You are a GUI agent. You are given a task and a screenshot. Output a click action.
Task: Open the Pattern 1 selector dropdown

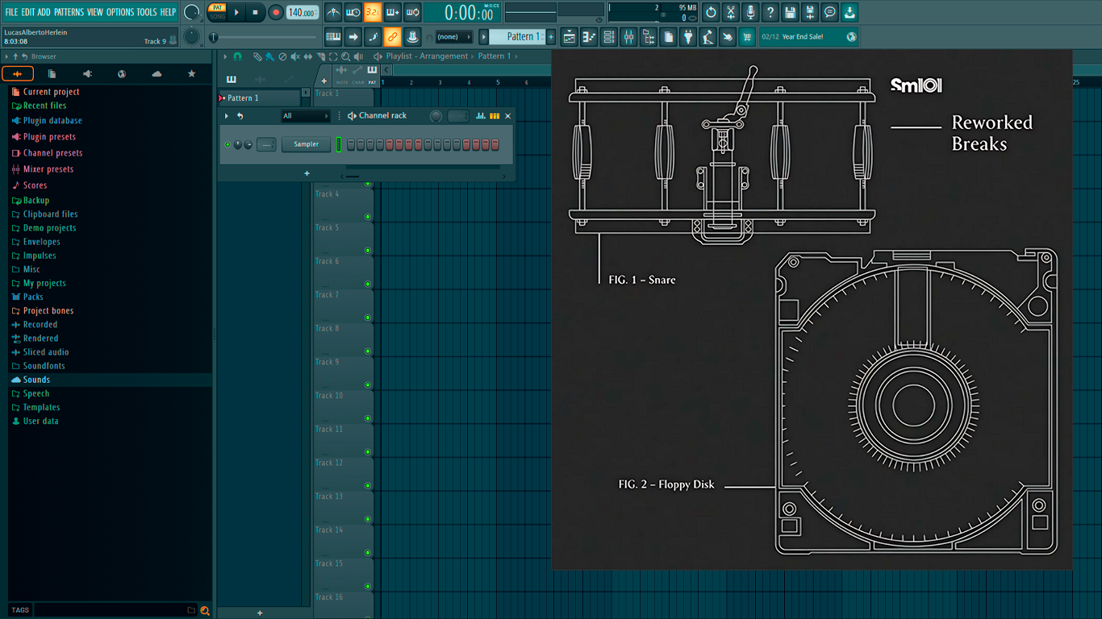520,36
